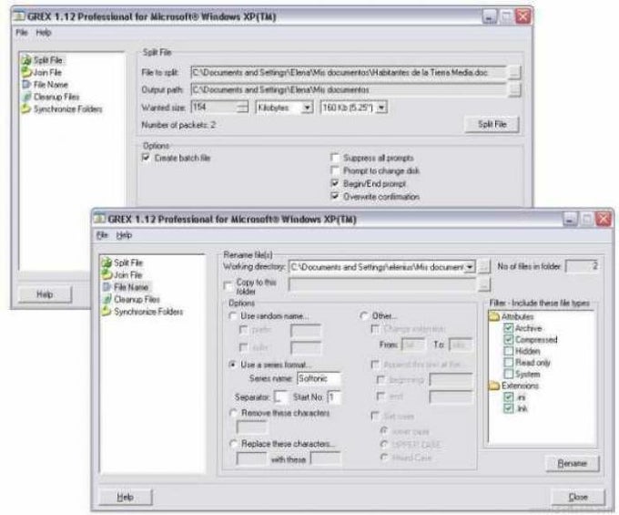The height and width of the screenshot is (515, 619).
Task: Select File Name icon in back window sidebar
Action: point(26,84)
